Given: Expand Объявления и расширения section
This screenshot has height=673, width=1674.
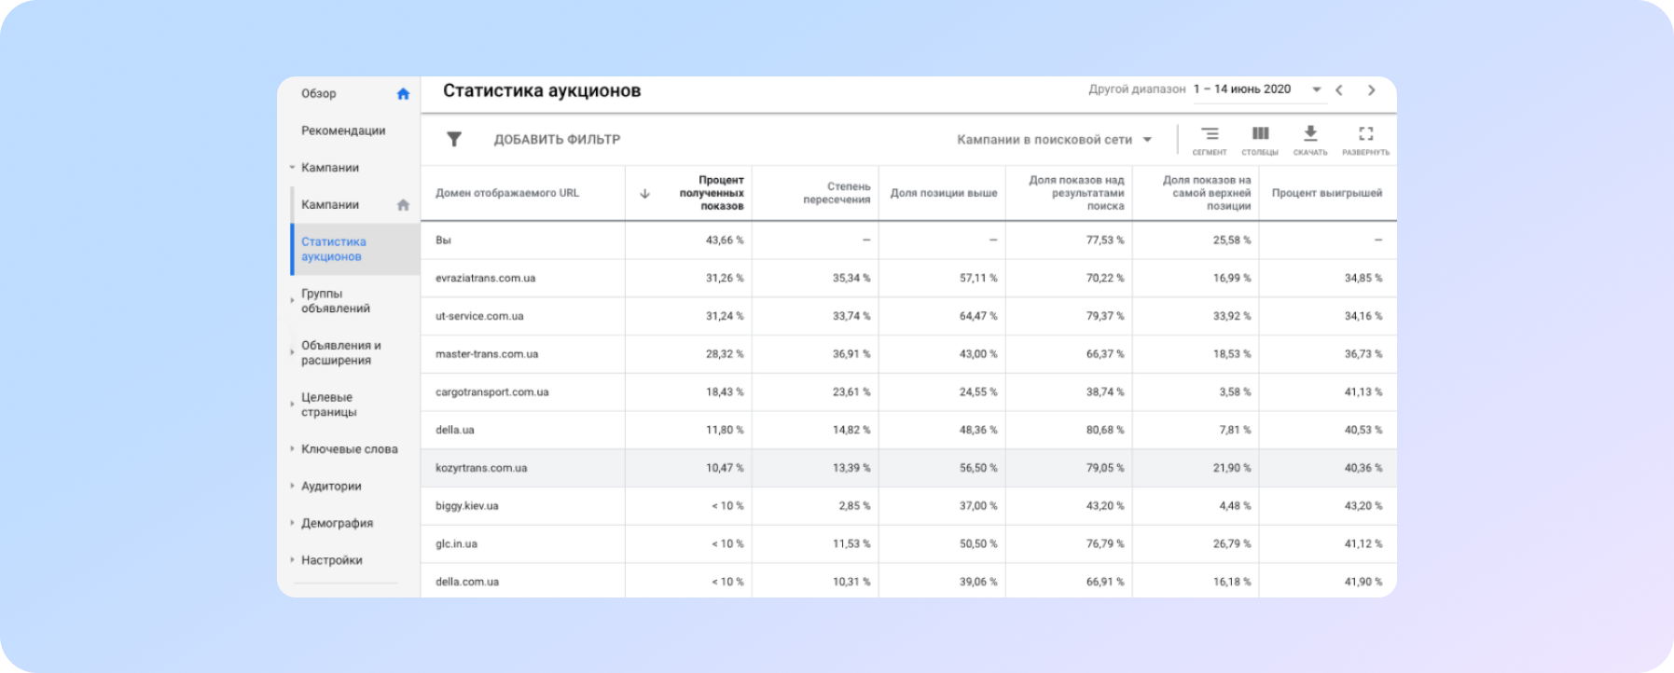Looking at the screenshot, I should [292, 353].
